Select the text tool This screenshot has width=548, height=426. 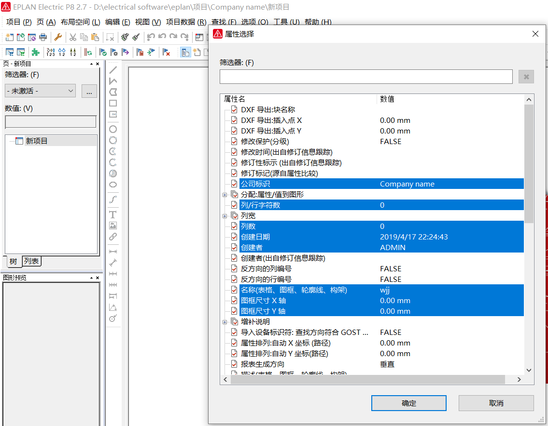pos(113,214)
